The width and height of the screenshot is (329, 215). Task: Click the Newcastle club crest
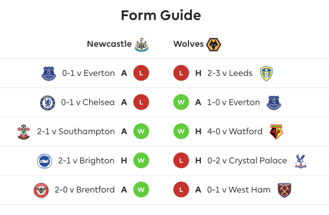[x=141, y=44]
